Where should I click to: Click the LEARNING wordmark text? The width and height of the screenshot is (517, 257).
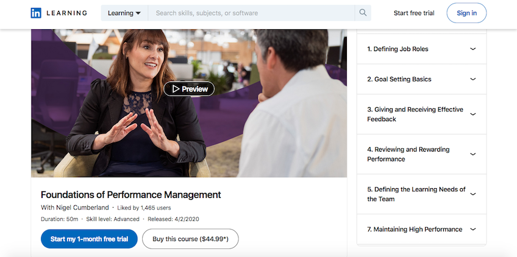click(x=67, y=13)
